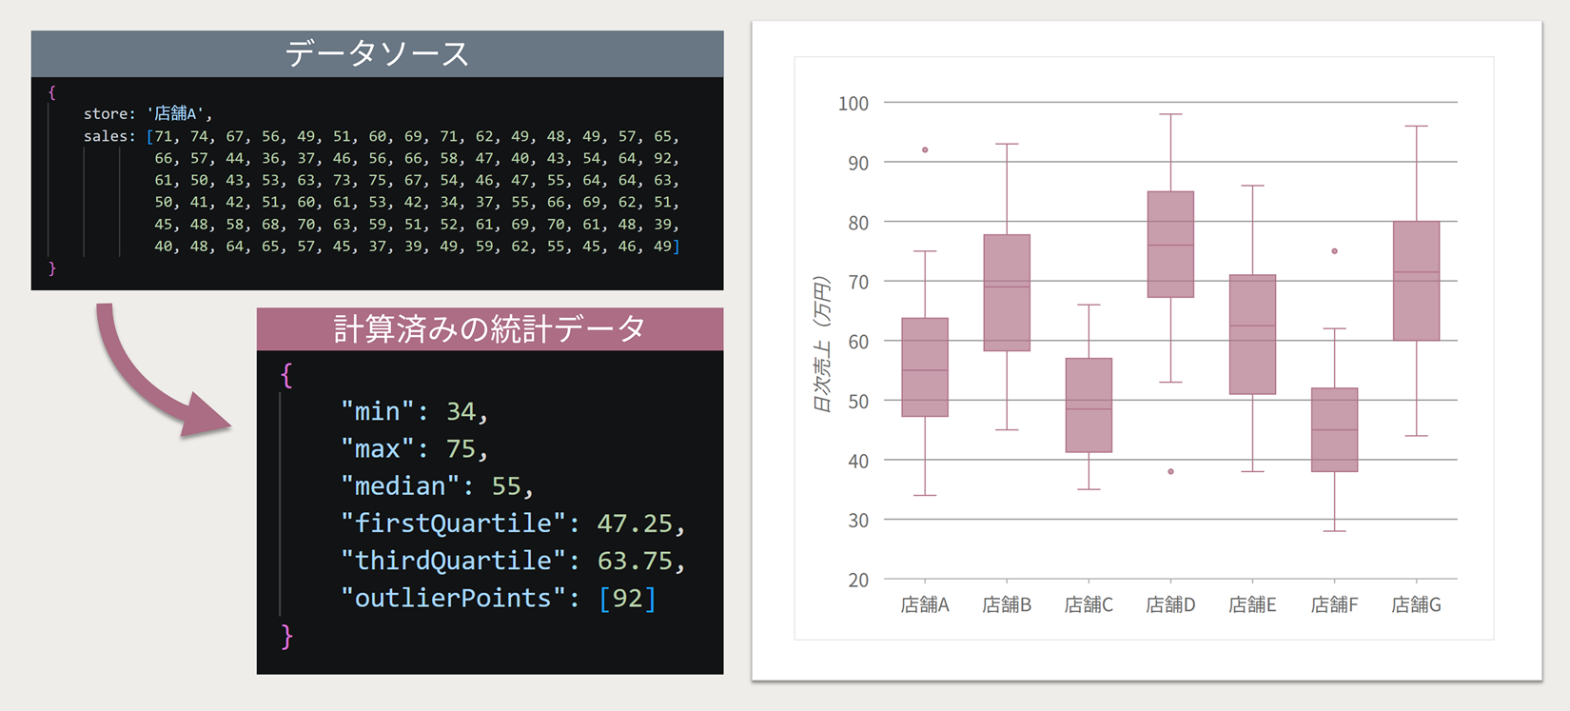The height and width of the screenshot is (711, 1570).
Task: Click the 40 y-axis tick label
Action: pos(858,461)
